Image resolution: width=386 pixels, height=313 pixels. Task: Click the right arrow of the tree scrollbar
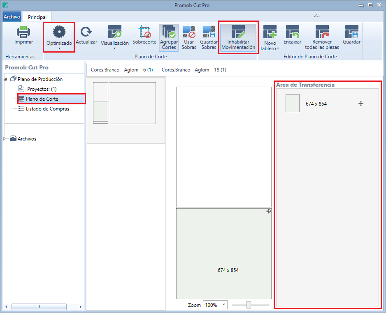pos(80,306)
